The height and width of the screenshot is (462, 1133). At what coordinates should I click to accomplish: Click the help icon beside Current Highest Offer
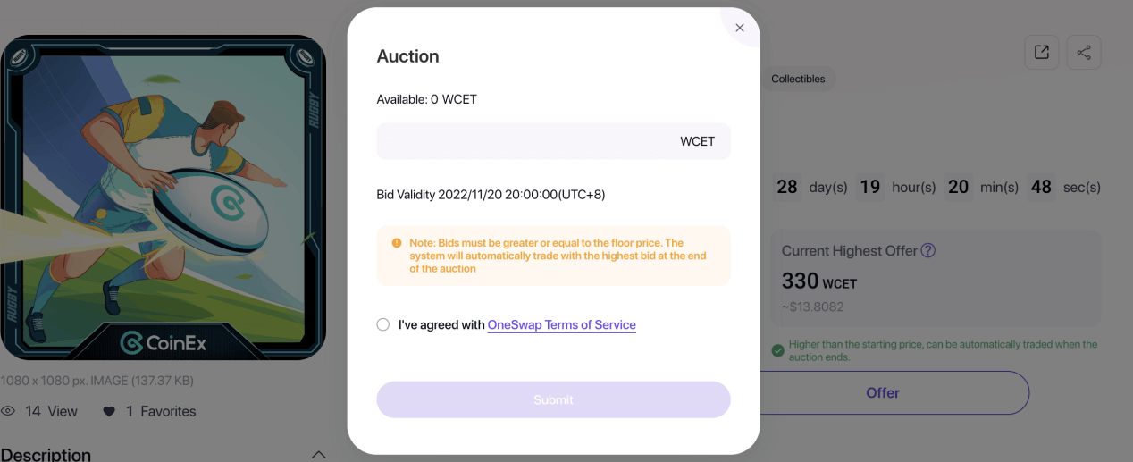click(928, 250)
